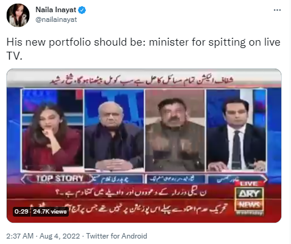Click the female anchor panel in video
This screenshot has width=291, height=244.
point(52,130)
